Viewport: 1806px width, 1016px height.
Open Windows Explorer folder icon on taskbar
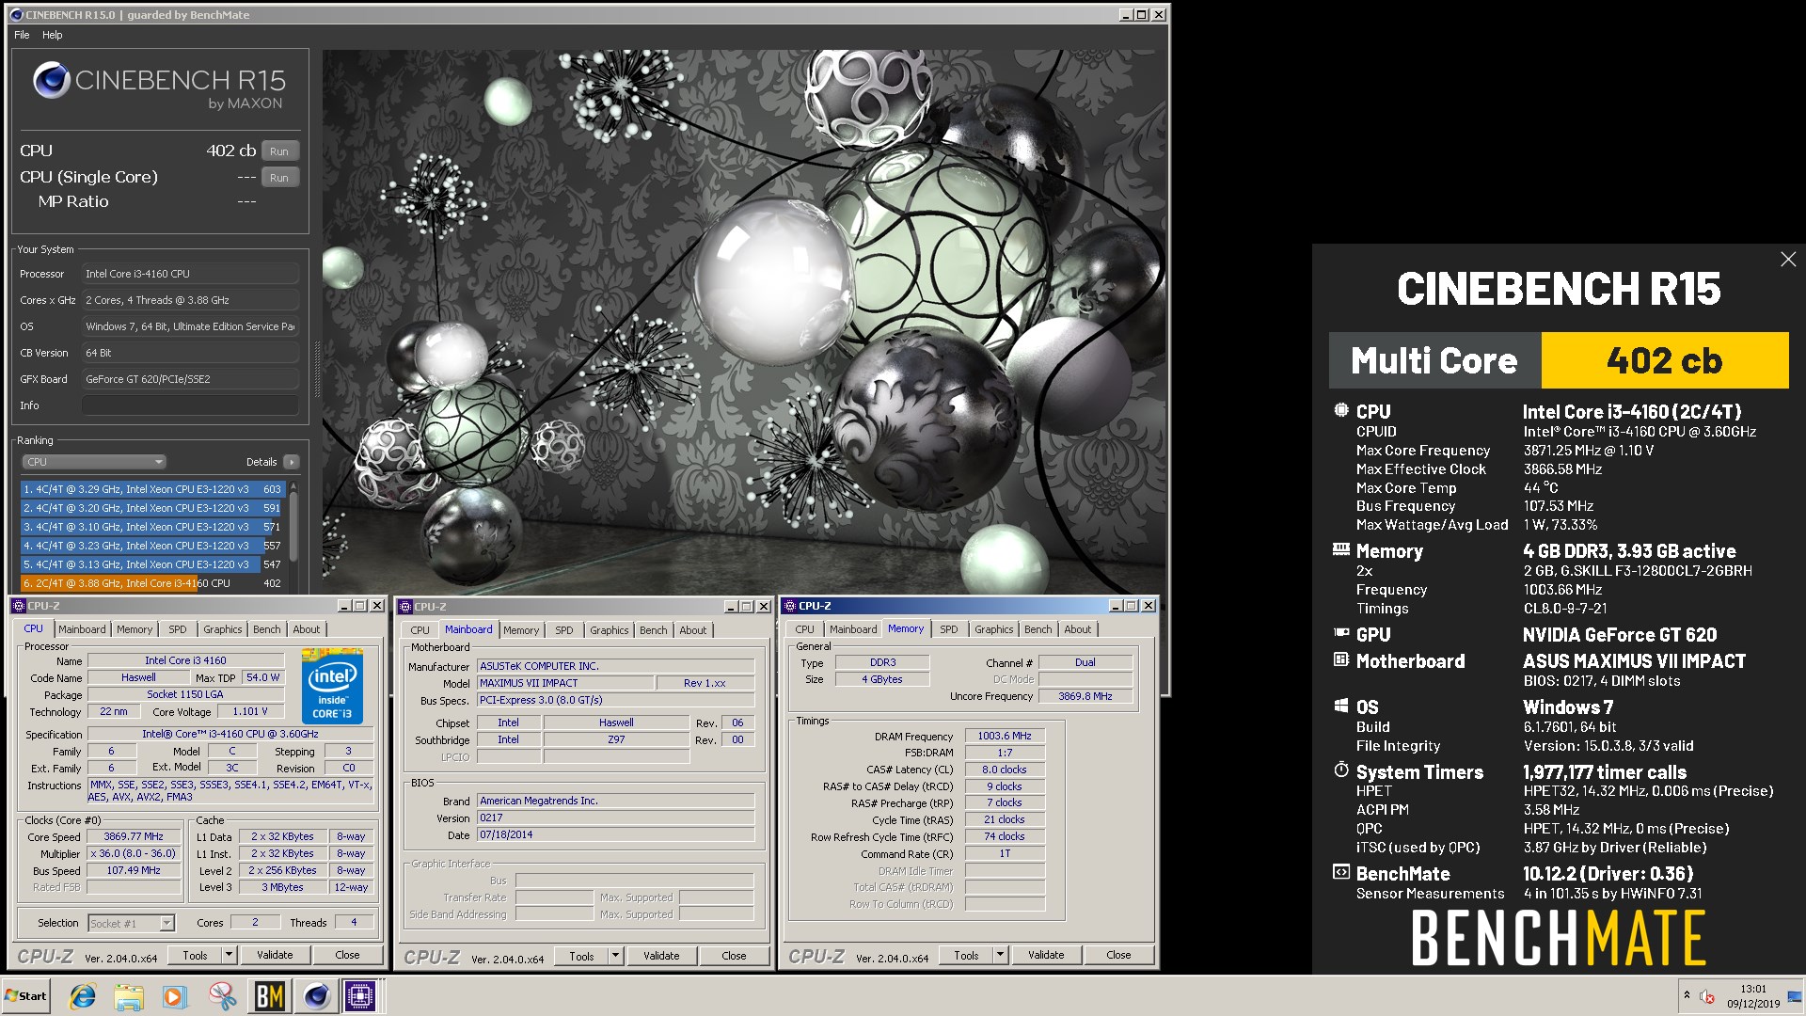coord(129,996)
